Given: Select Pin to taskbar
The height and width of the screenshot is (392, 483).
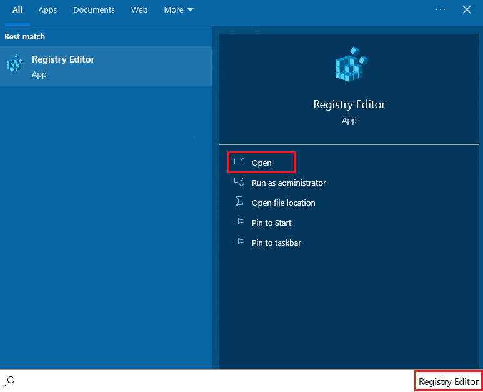Looking at the screenshot, I should pos(276,243).
